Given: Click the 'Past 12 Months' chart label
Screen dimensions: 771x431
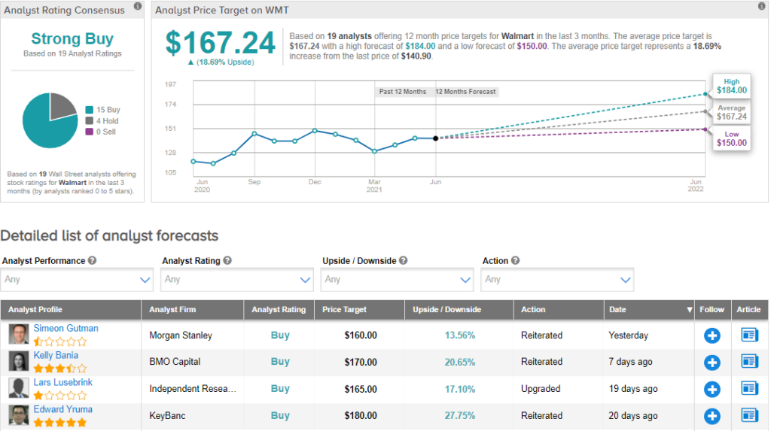Looking at the screenshot, I should (402, 92).
